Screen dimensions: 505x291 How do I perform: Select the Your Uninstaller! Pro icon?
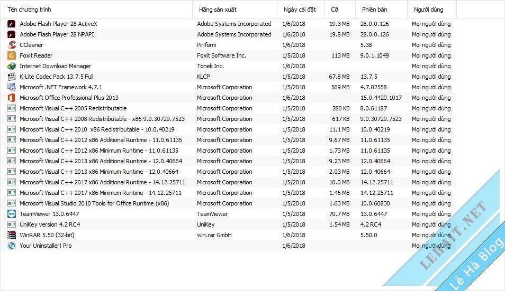coord(12,246)
